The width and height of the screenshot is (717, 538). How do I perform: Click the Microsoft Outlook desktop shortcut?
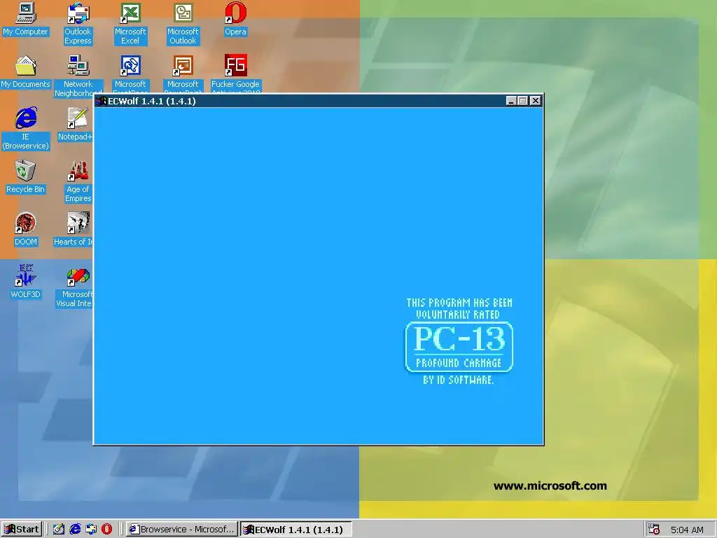(183, 23)
